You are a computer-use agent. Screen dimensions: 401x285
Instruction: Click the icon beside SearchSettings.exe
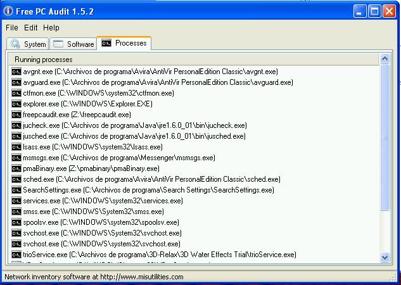[x=16, y=190]
